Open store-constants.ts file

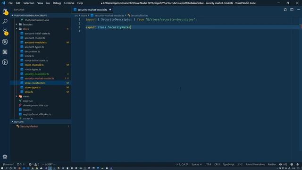click(x=35, y=83)
